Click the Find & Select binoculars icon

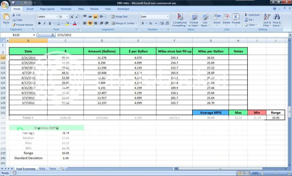tap(277, 17)
